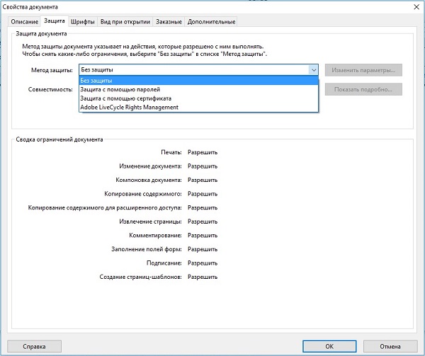Click the Метод защиты dropdown arrow

[x=314, y=70]
